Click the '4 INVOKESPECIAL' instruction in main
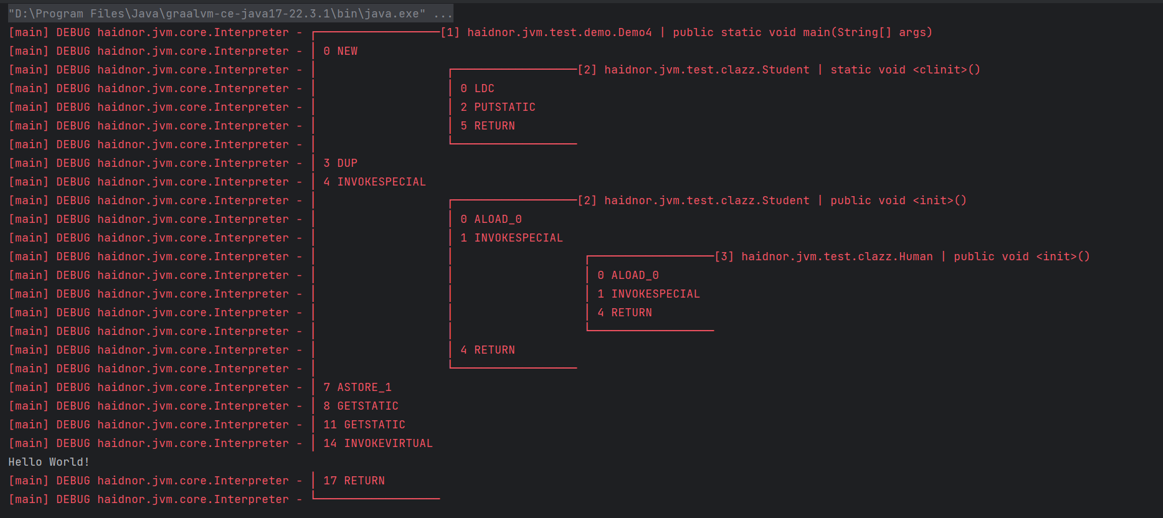1163x518 pixels. (375, 182)
